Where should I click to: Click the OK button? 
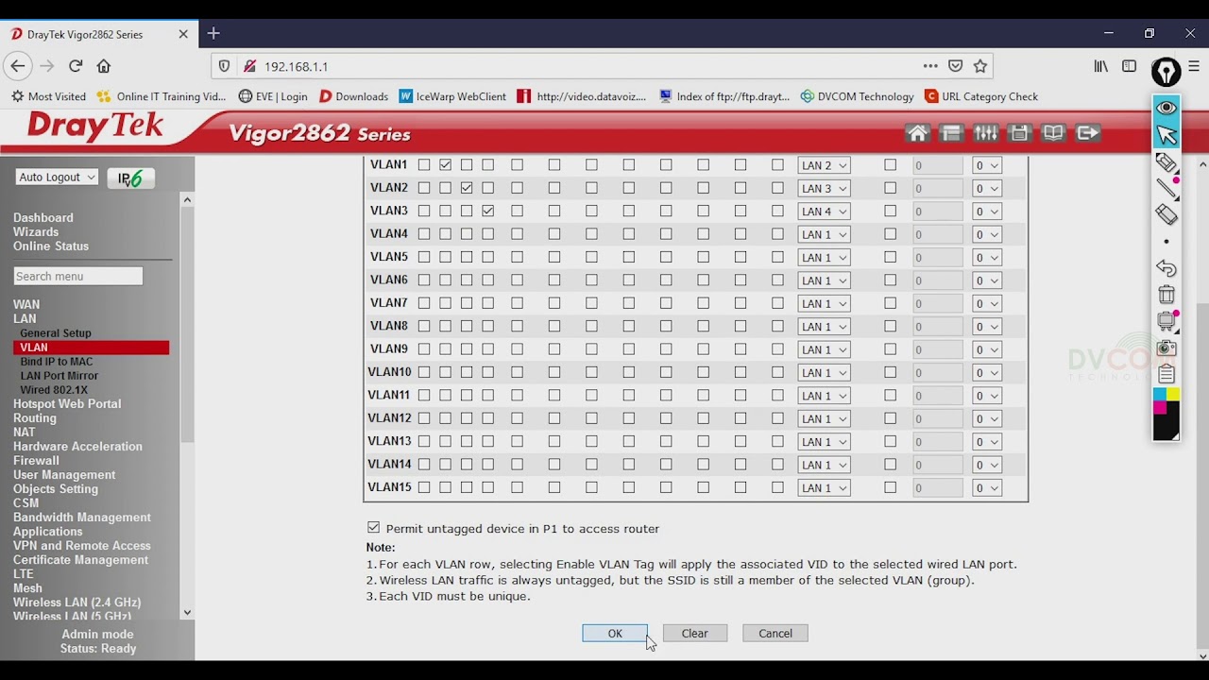615,634
